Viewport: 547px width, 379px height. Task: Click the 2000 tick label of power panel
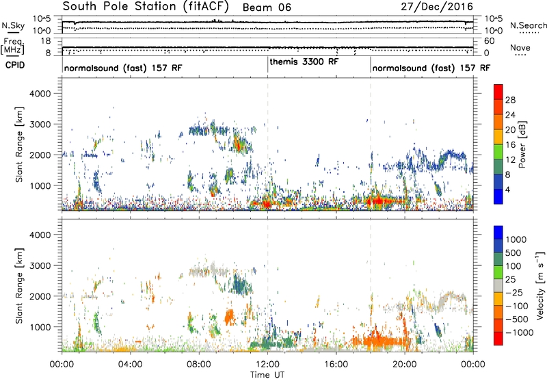pos(40,155)
